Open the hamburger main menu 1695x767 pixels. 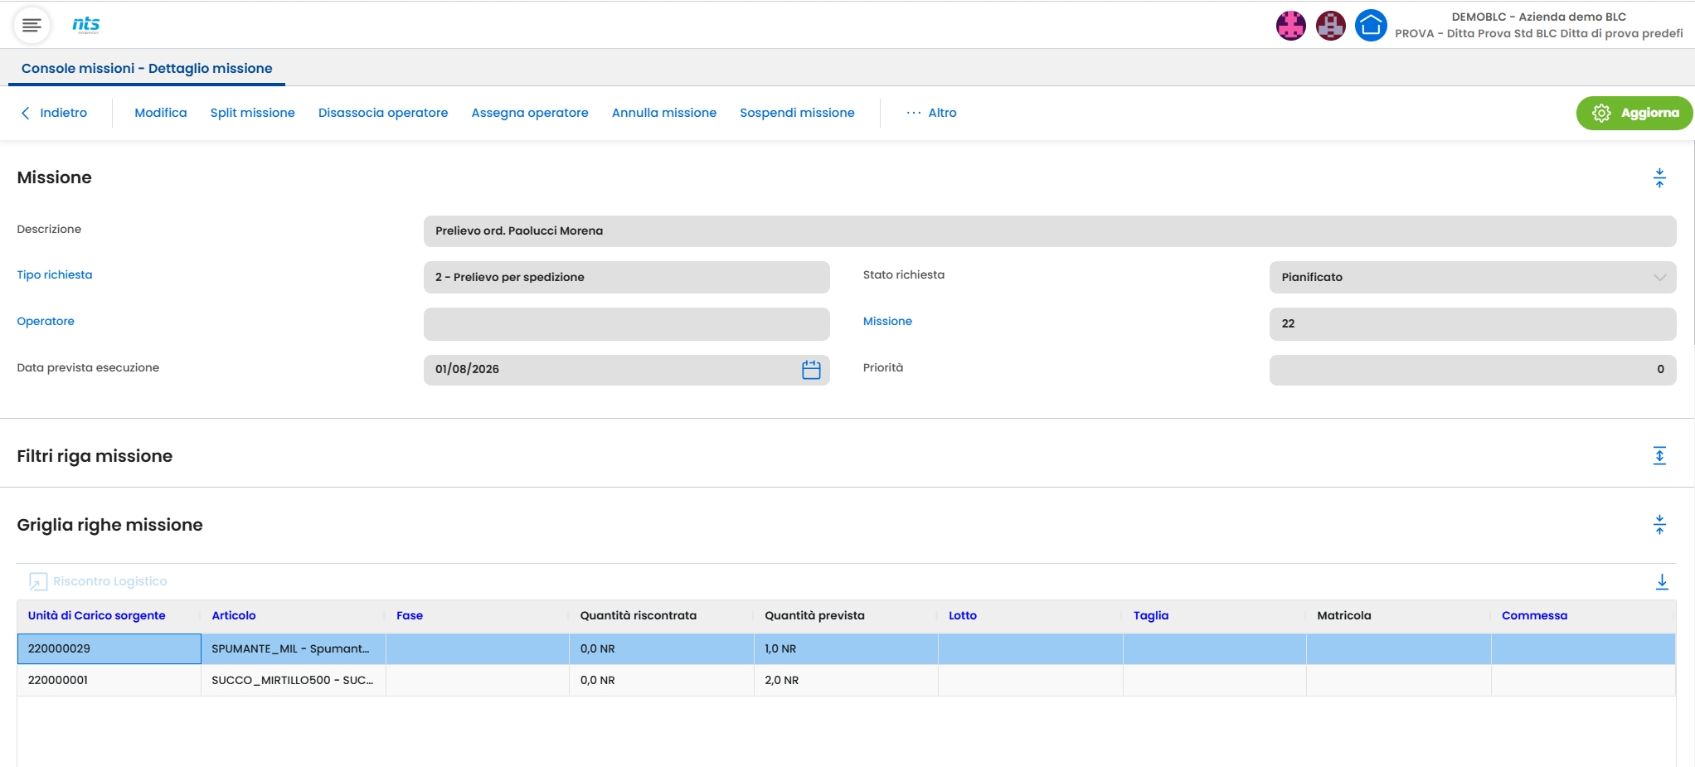tap(32, 25)
